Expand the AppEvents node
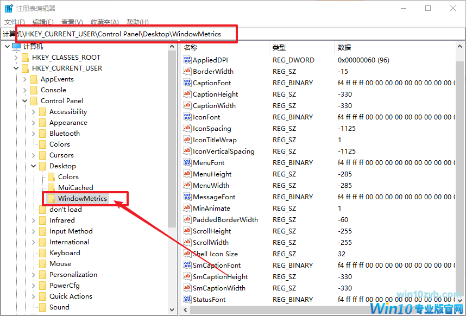The image size is (466, 316). point(25,79)
